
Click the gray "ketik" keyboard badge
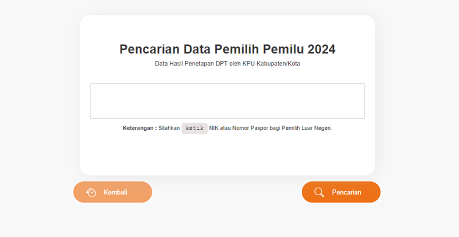(195, 128)
